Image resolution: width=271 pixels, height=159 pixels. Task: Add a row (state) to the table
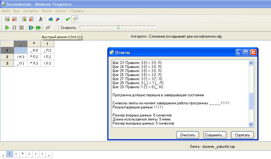click(7, 19)
